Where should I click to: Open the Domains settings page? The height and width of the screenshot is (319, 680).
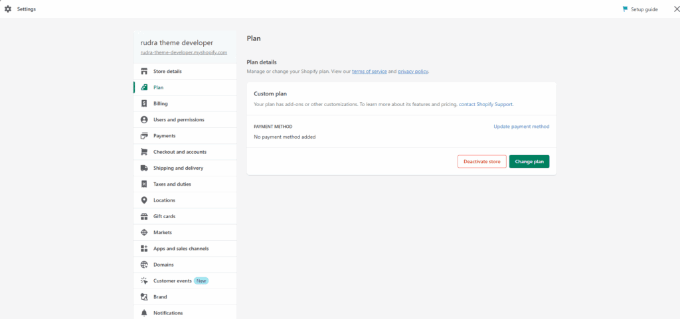[163, 265]
